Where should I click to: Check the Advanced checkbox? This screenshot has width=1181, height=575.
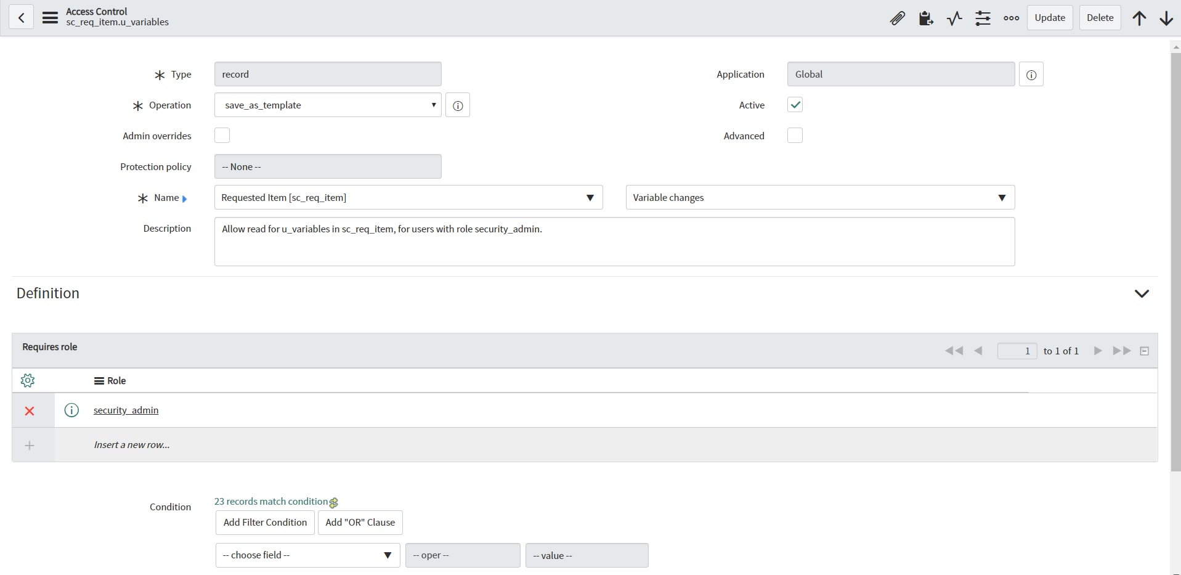[x=795, y=135]
